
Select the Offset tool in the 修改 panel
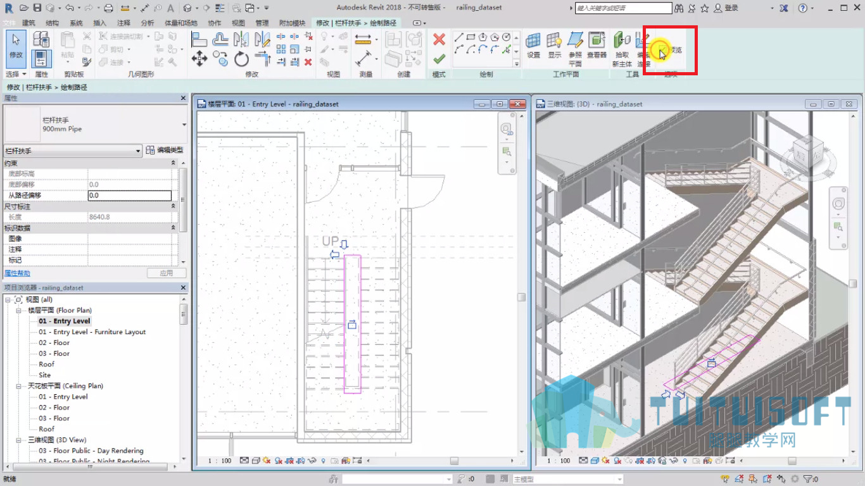(x=220, y=39)
